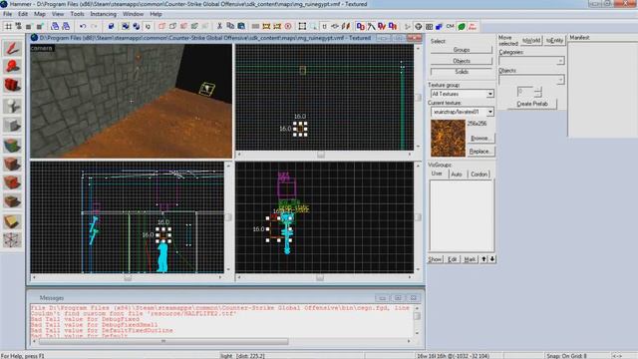Open the Current texture dropdown
Image resolution: width=638 pixels, height=359 pixels.
coord(489,112)
